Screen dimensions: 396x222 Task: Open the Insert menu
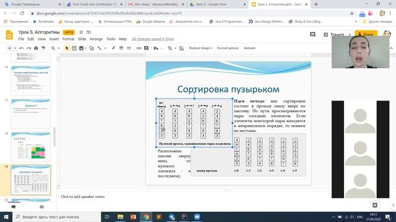pyautogui.click(x=54, y=39)
